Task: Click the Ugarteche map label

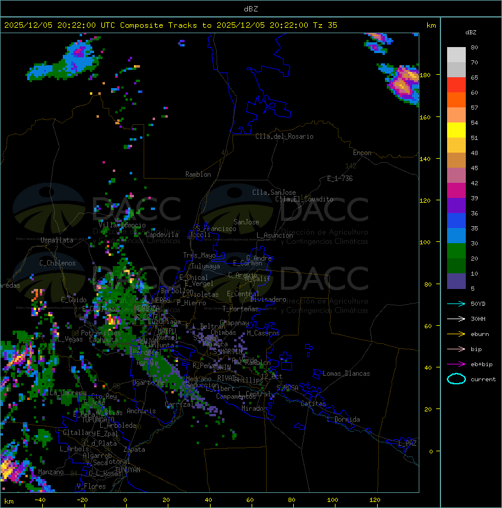Action: [x=149, y=383]
